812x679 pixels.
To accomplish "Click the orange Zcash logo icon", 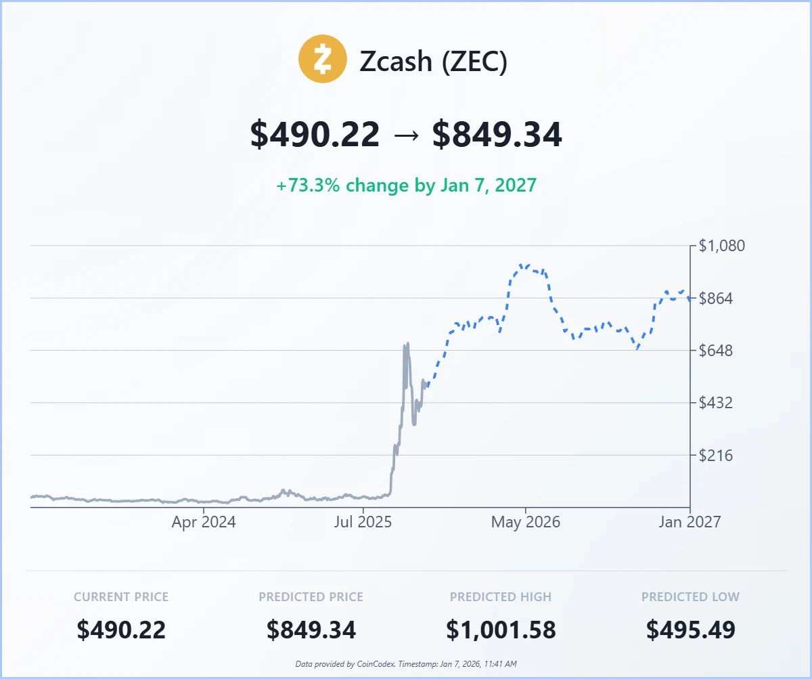I will pyautogui.click(x=322, y=60).
